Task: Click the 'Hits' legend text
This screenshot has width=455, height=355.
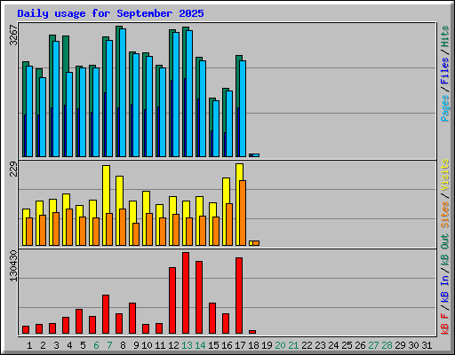Action: 444,36
